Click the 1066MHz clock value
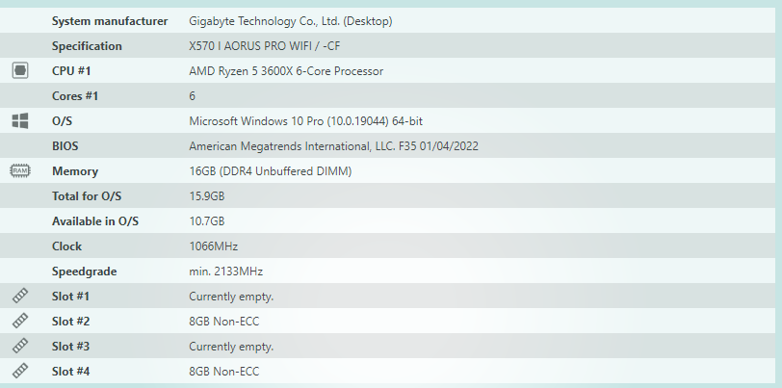Viewport: 782px width, 388px height. click(x=213, y=246)
